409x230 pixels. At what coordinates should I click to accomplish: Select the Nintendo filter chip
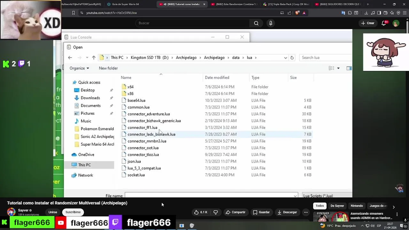point(357,206)
